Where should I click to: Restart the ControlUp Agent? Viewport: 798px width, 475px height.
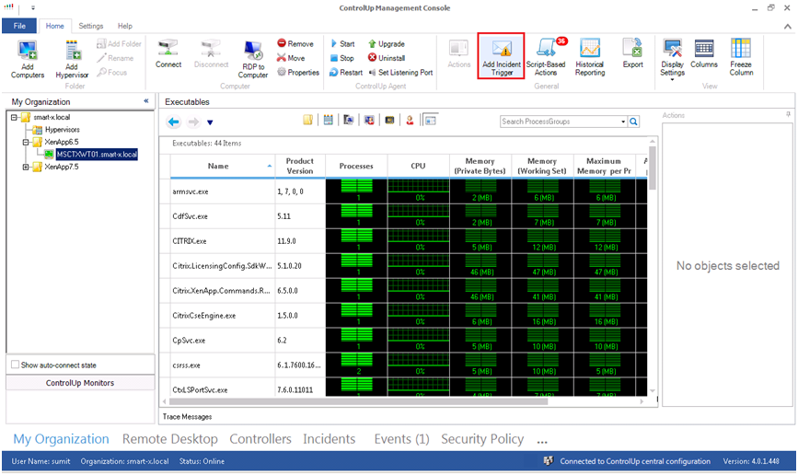coord(346,73)
